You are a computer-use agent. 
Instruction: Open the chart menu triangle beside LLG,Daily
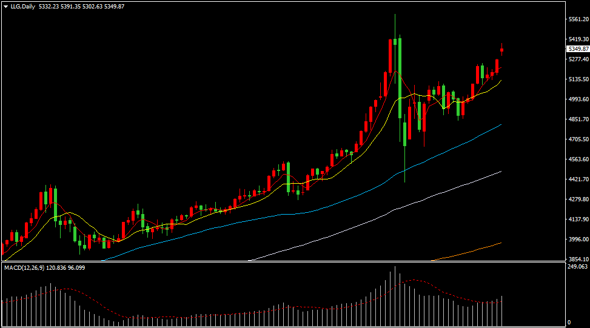coord(5,7)
